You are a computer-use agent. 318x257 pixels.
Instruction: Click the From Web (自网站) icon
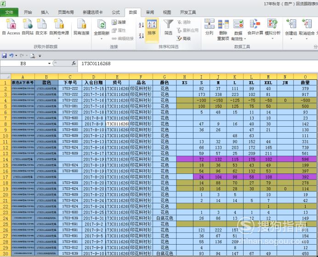[28, 27]
